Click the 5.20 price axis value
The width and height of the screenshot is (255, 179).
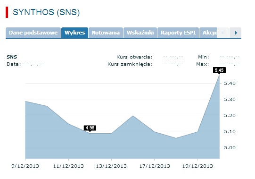[x=230, y=116]
